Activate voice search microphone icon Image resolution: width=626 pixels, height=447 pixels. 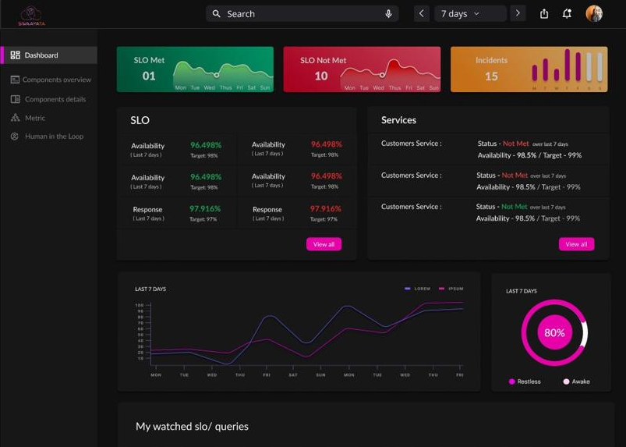pyautogui.click(x=388, y=14)
